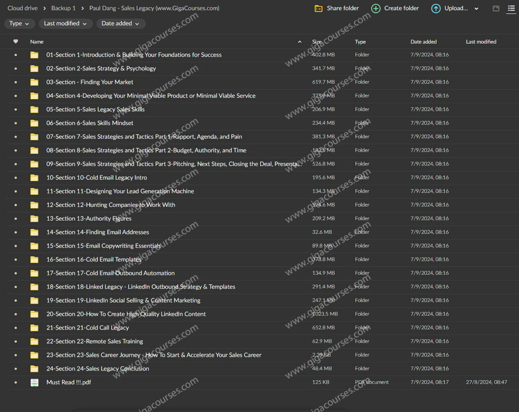
Task: Select the list view icon
Action: (511, 9)
